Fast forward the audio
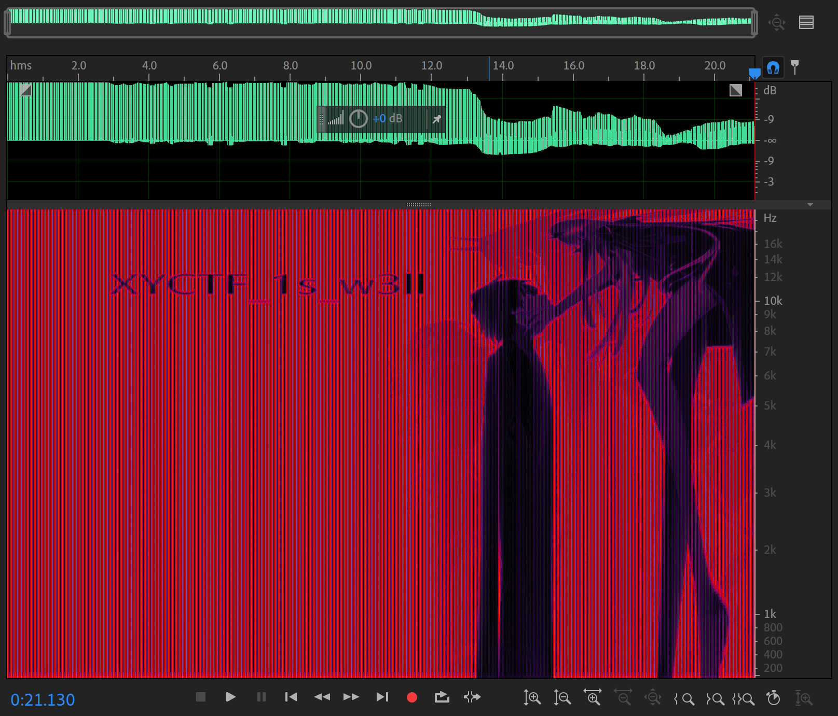 351,697
